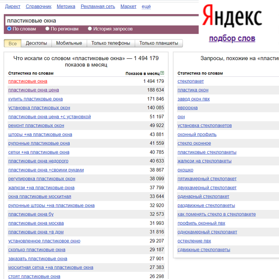Switch to the Десктопы tab
This screenshot has width=279, height=279.
pos(36,43)
